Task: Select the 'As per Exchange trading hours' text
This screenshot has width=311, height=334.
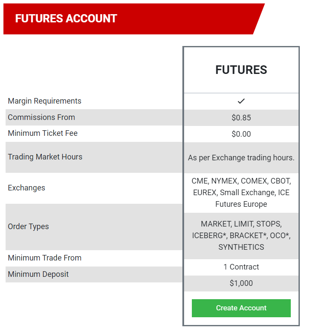Action: click(x=241, y=158)
